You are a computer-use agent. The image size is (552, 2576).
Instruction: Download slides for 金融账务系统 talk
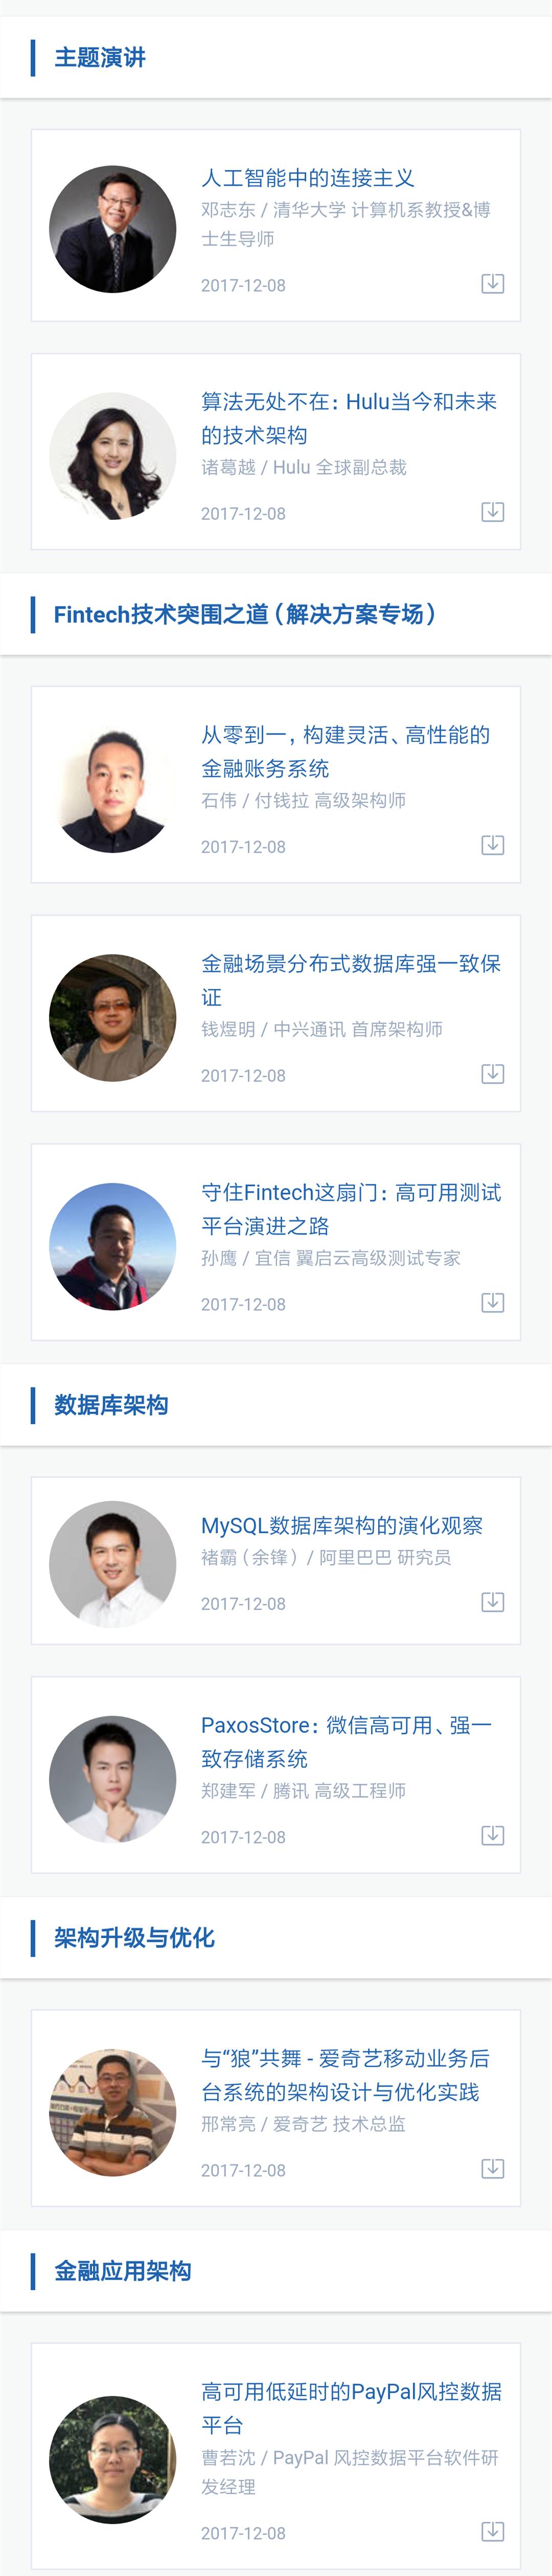492,845
